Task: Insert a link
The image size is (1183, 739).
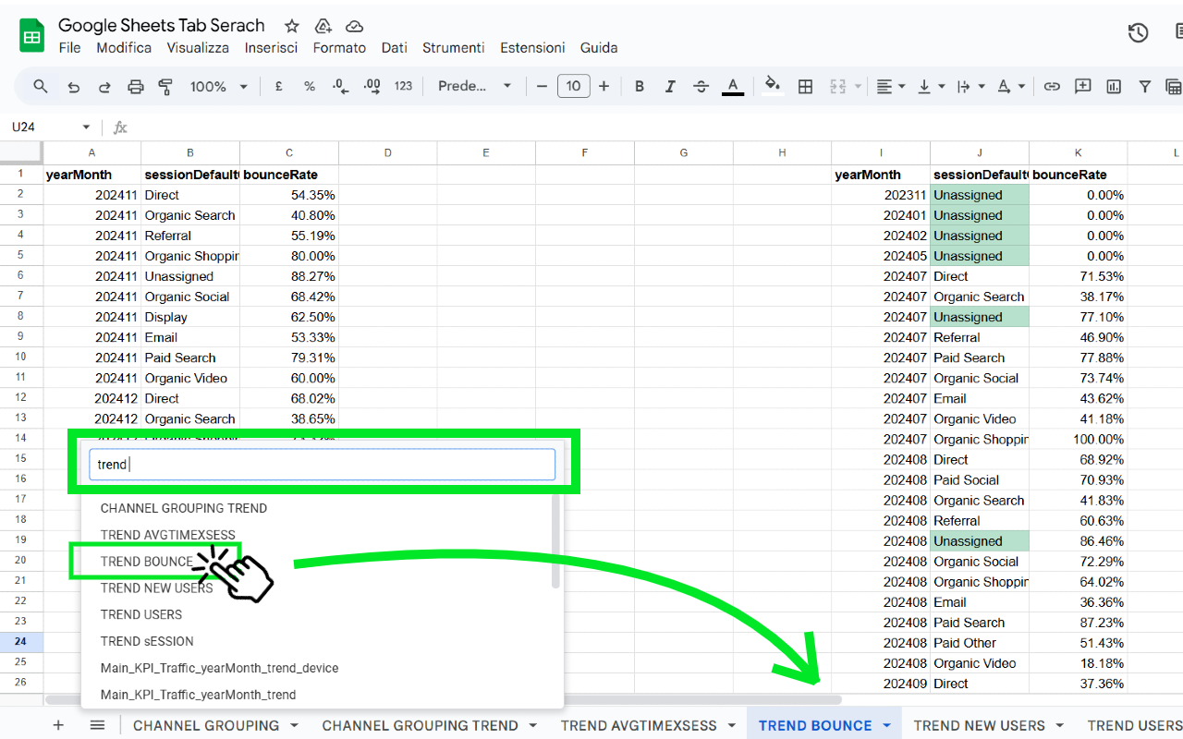Action: [x=1052, y=86]
